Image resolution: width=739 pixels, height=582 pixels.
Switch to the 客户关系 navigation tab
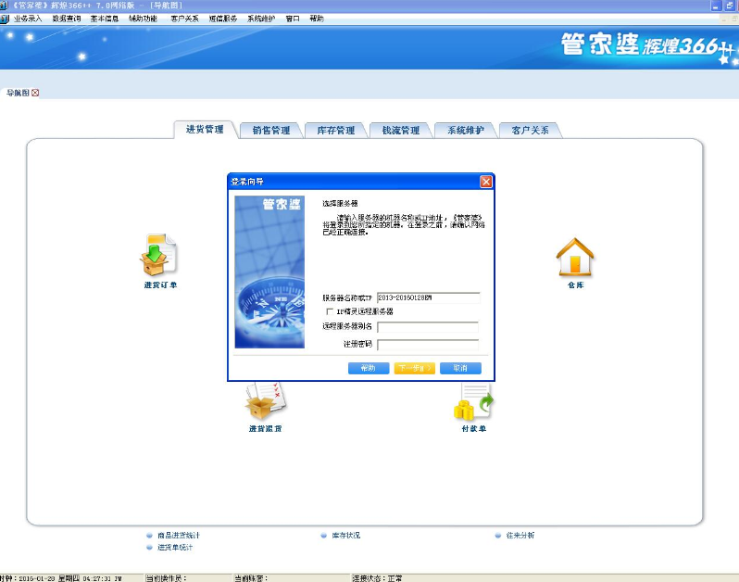click(531, 131)
